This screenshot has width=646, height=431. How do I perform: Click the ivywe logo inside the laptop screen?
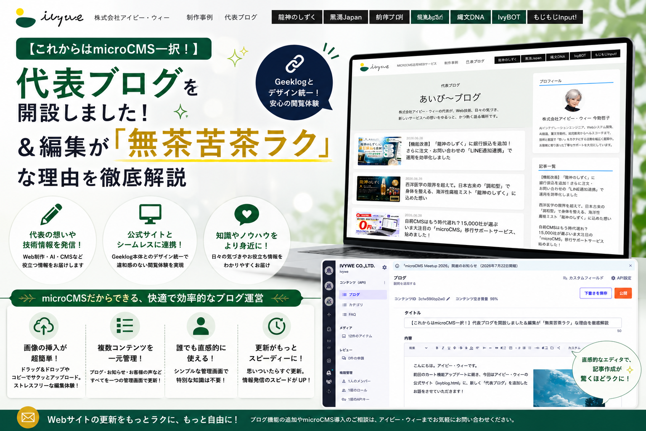tap(374, 67)
